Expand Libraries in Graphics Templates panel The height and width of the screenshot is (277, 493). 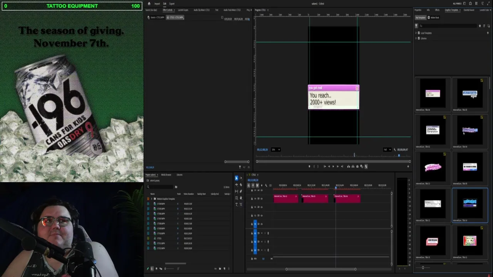point(416,38)
